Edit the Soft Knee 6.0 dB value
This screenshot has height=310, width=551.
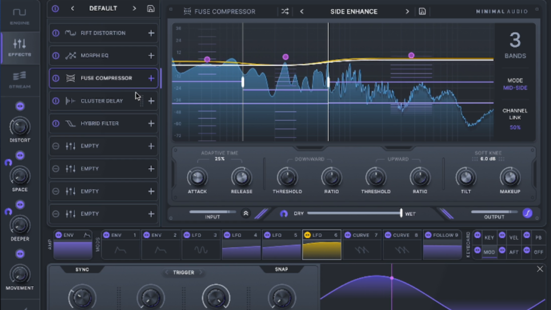(x=488, y=159)
